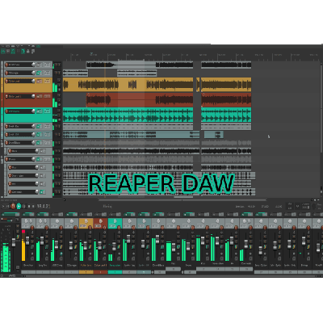Start recording with the transport record button
The height and width of the screenshot is (323, 323).
(13, 206)
